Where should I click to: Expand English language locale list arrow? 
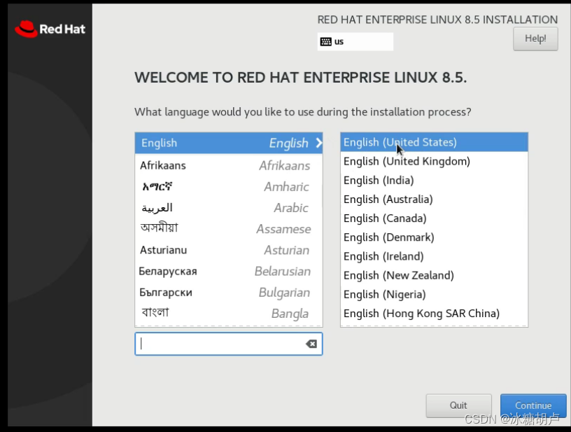pos(318,143)
